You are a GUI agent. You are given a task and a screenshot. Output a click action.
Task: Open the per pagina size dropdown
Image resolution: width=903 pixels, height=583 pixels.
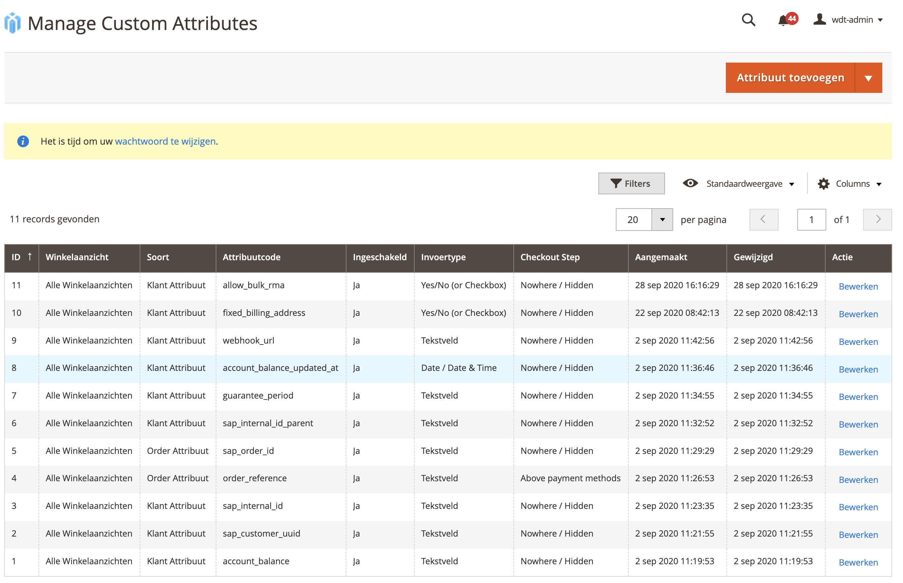662,220
